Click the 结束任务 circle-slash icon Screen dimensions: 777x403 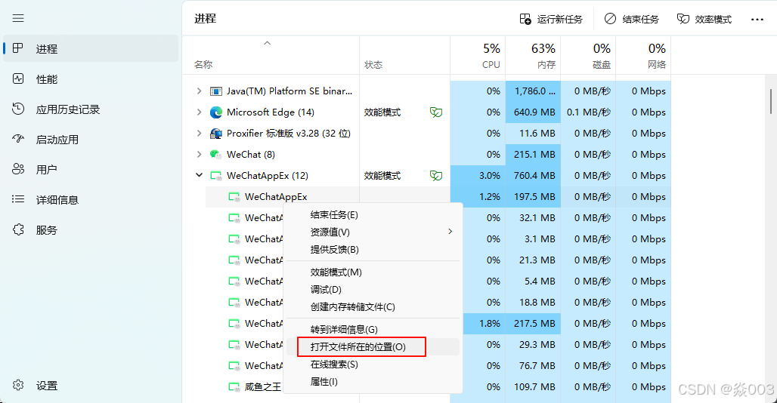(610, 19)
